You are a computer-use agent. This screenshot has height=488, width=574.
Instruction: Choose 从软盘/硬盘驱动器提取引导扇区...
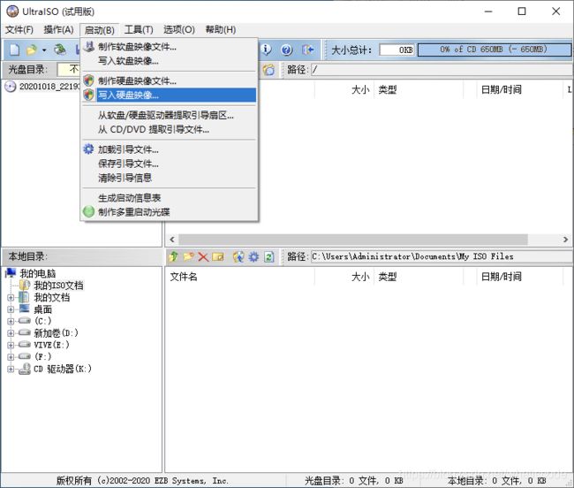click(x=170, y=115)
